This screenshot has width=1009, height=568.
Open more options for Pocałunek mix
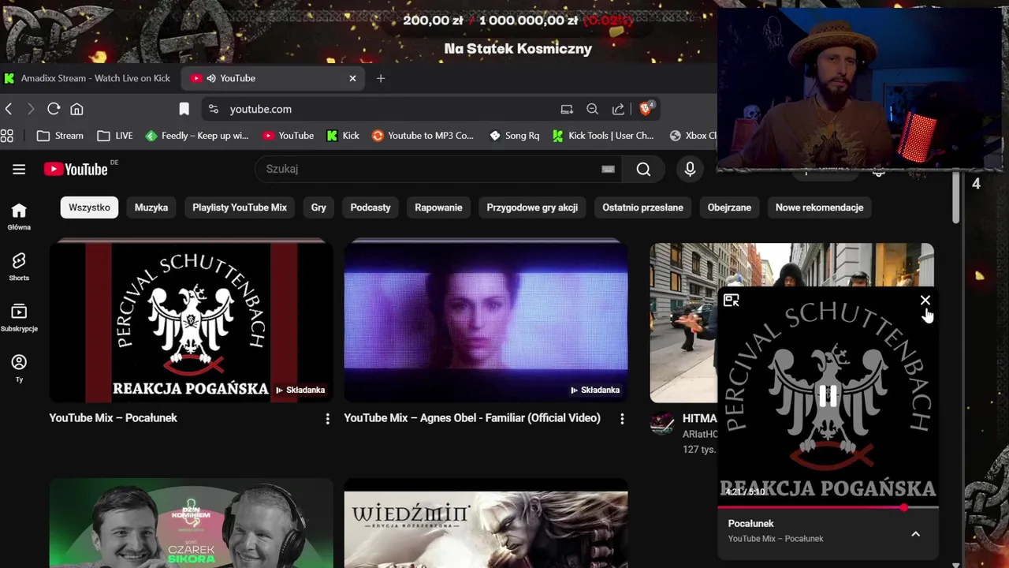click(x=328, y=419)
